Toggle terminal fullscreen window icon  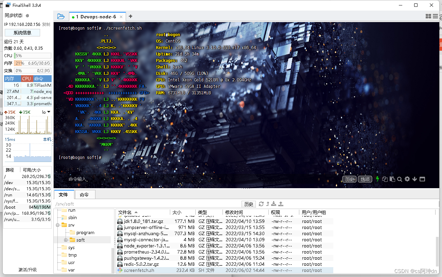(x=422, y=179)
